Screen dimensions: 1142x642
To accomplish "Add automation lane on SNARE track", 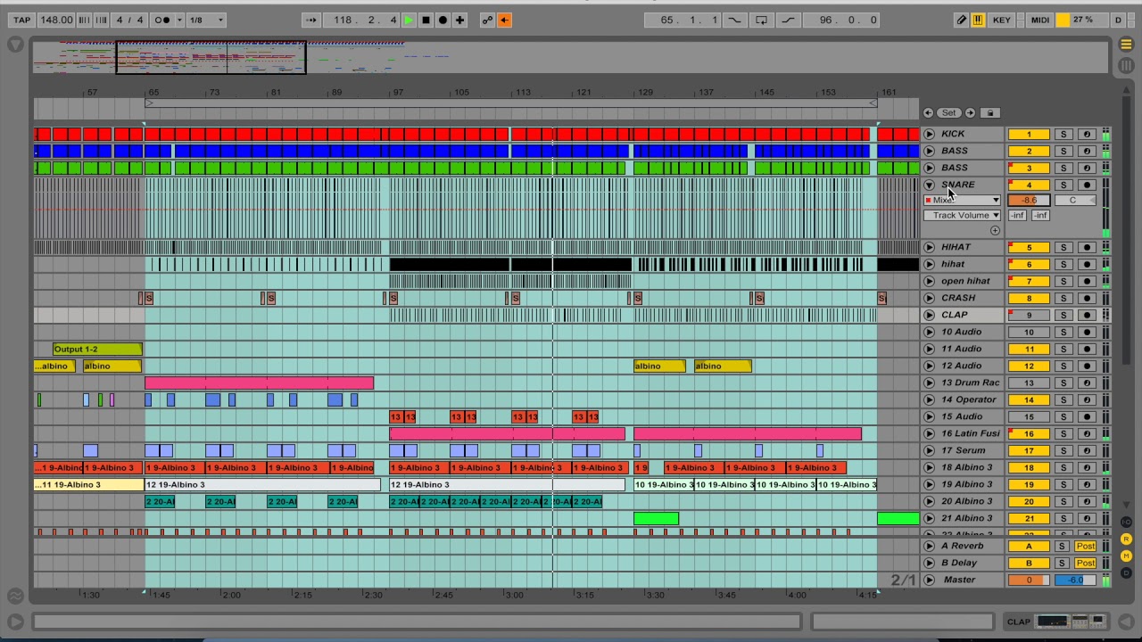I will point(995,231).
